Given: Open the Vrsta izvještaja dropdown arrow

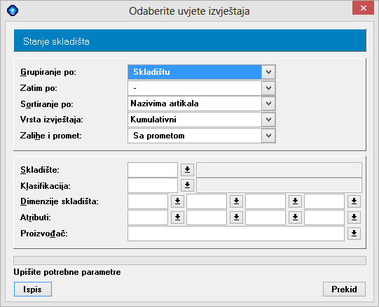Looking at the screenshot, I should click(x=268, y=120).
